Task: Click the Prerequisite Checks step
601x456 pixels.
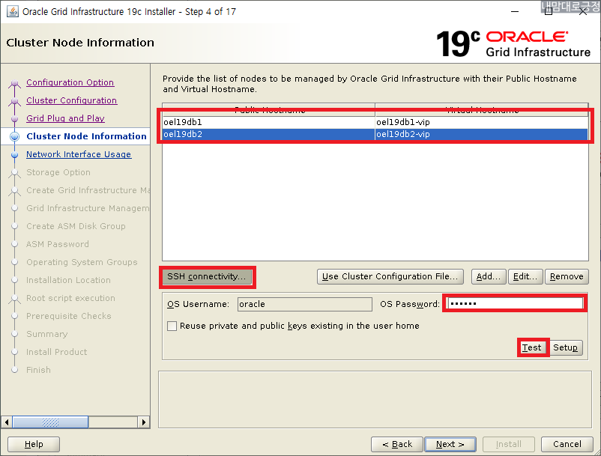Action: click(x=69, y=316)
